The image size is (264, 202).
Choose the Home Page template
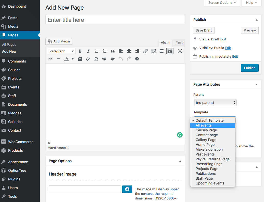213,145
